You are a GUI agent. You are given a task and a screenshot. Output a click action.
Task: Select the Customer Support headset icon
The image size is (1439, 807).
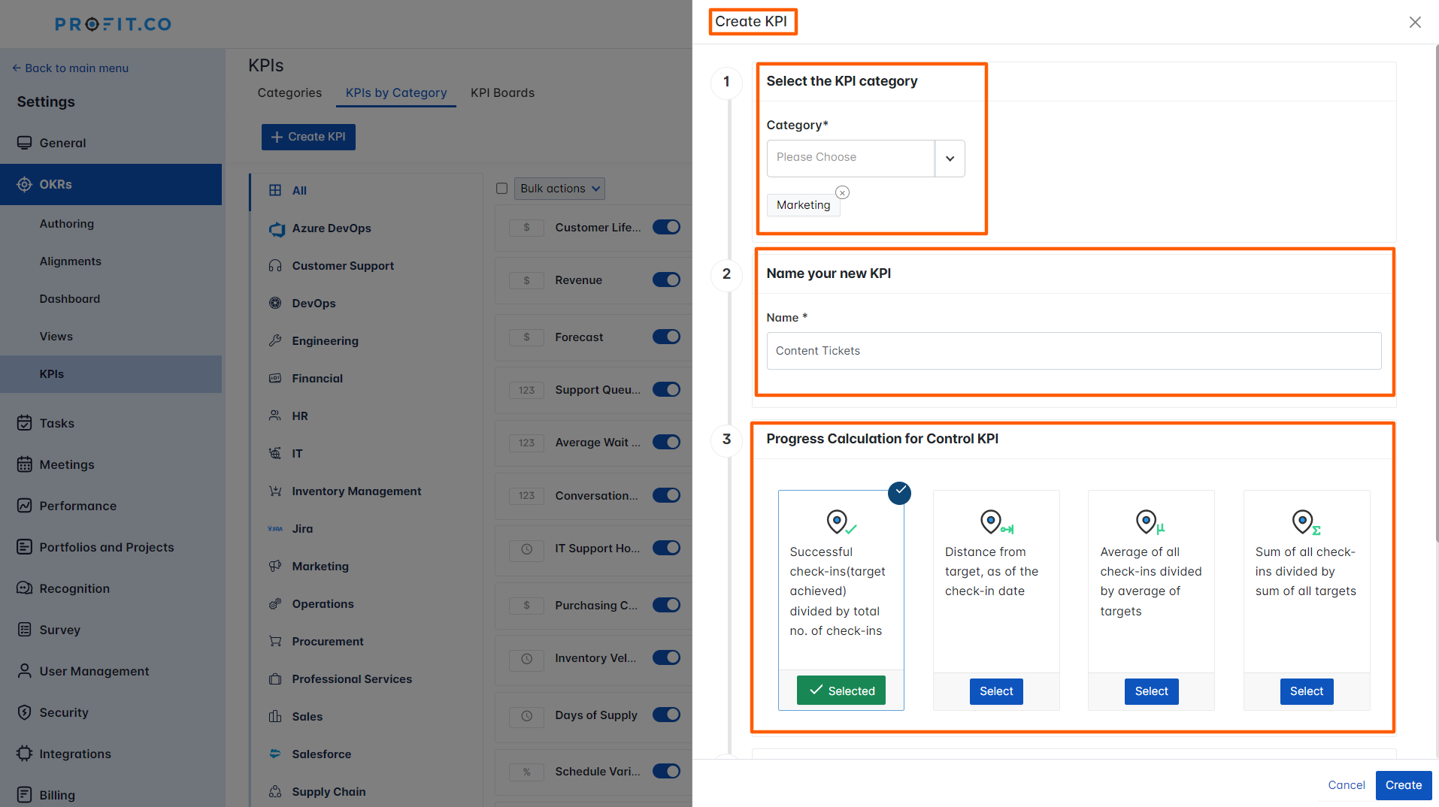277,265
